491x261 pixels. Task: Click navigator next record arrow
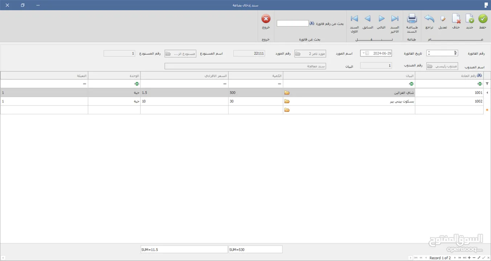(x=455, y=258)
